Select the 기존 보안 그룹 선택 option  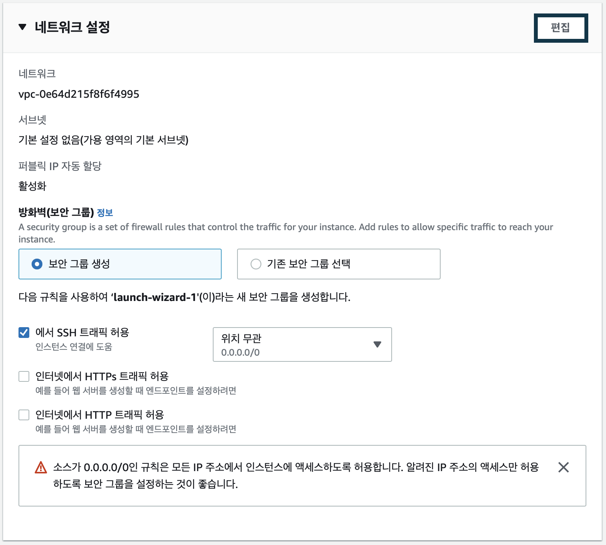(255, 264)
